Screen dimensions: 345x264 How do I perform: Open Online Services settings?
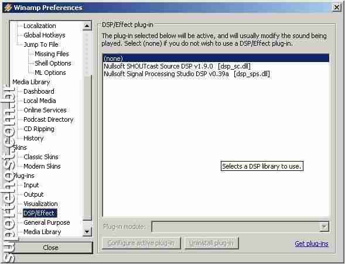click(x=45, y=110)
